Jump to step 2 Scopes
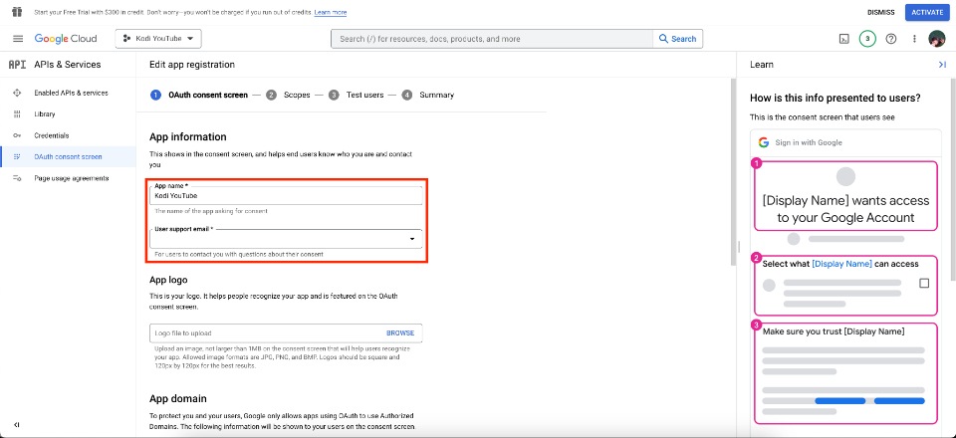Screen dimensions: 956x438 288,95
